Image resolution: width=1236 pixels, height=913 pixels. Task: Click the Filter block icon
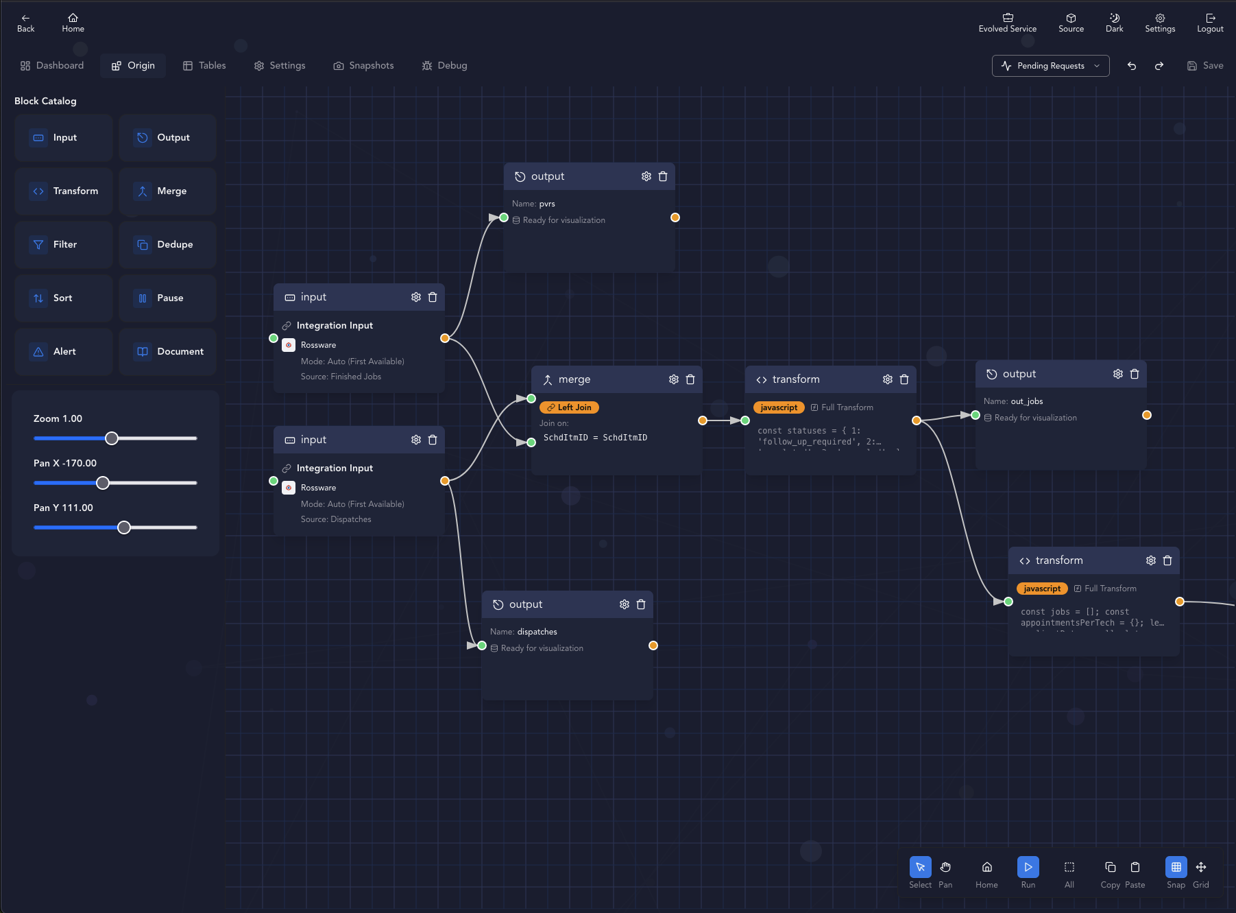click(38, 244)
